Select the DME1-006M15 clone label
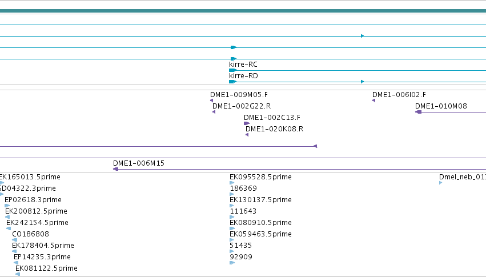The width and height of the screenshot is (486, 277). pos(139,163)
